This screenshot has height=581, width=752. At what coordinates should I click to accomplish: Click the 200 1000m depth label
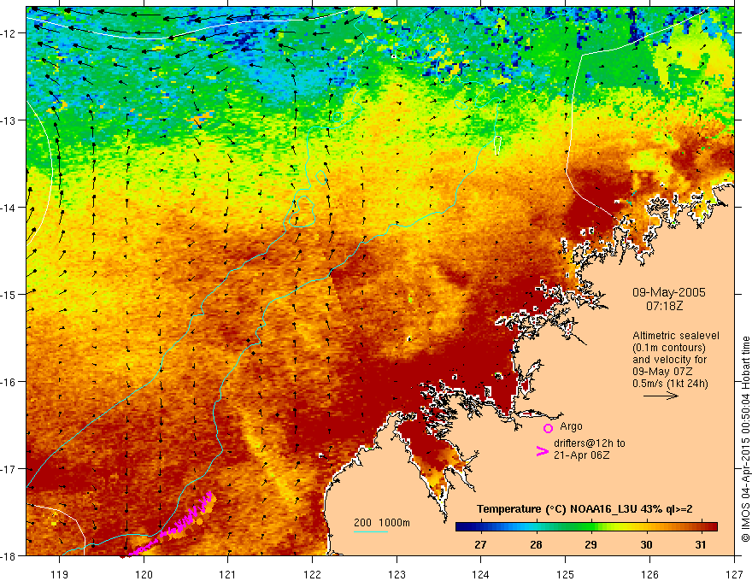382,523
